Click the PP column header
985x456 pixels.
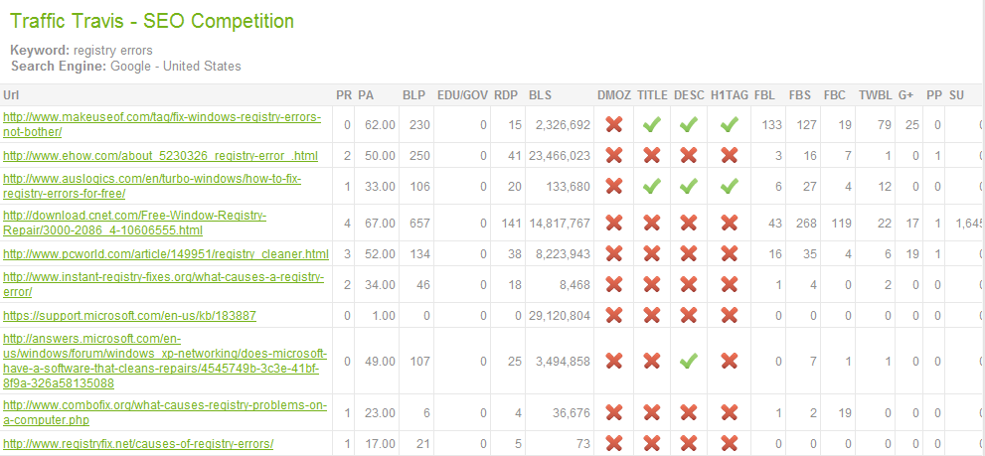click(x=933, y=95)
